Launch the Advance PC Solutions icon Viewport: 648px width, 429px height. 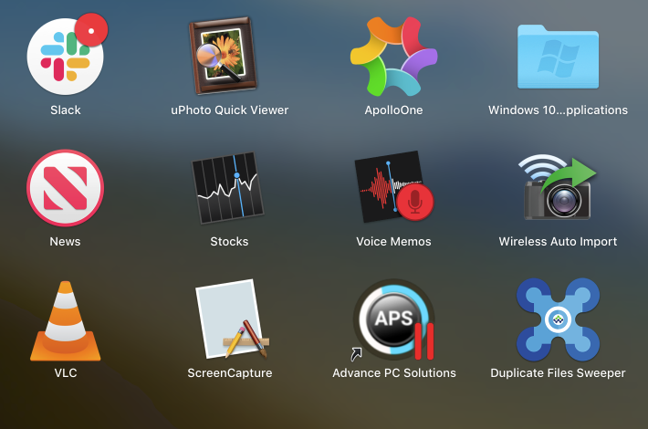(394, 319)
